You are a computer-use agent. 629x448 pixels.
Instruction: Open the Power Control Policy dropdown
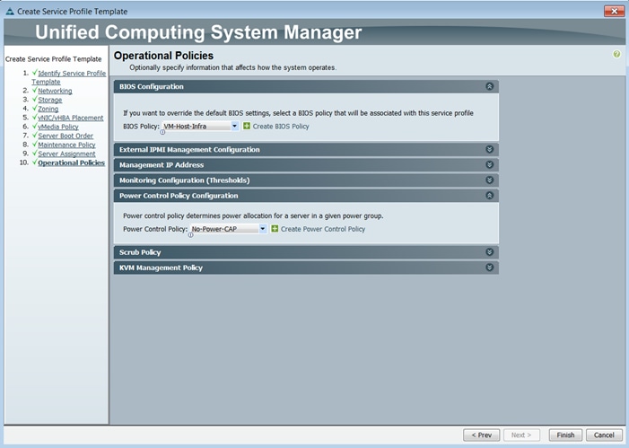pyautogui.click(x=263, y=229)
